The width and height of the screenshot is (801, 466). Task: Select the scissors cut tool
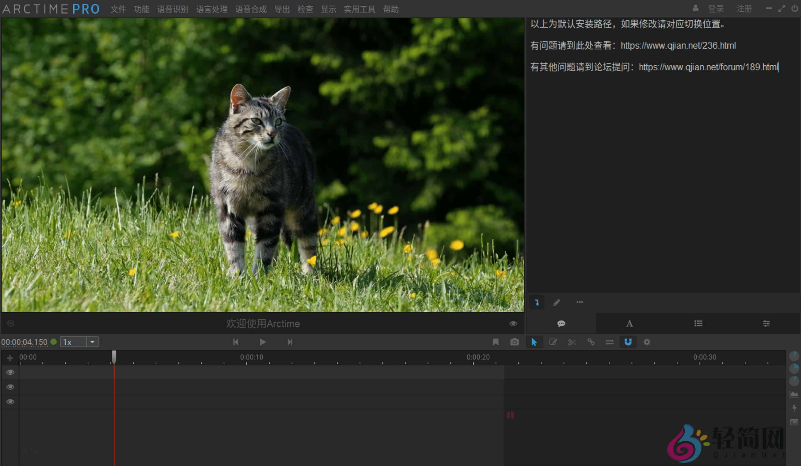pyautogui.click(x=572, y=342)
